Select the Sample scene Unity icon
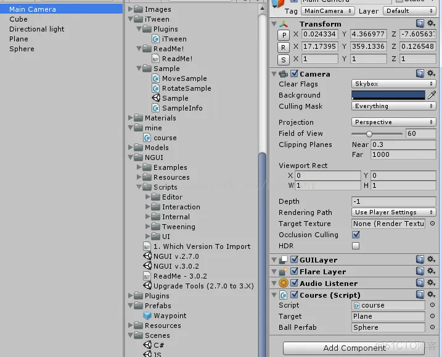Image resolution: width=442 pixels, height=357 pixels. click(x=156, y=98)
